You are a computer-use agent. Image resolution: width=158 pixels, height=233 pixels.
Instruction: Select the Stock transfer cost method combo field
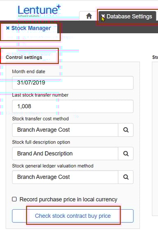click(x=65, y=130)
